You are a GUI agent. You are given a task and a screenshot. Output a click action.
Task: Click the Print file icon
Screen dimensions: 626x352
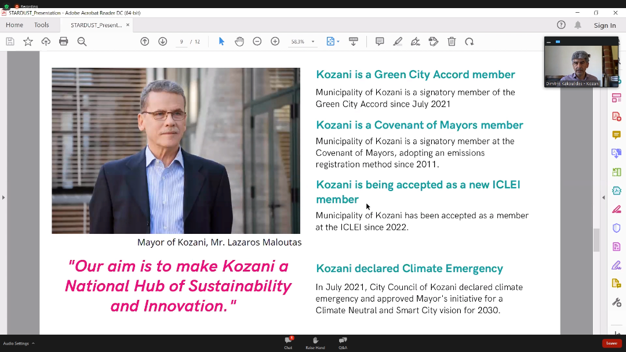pos(64,42)
